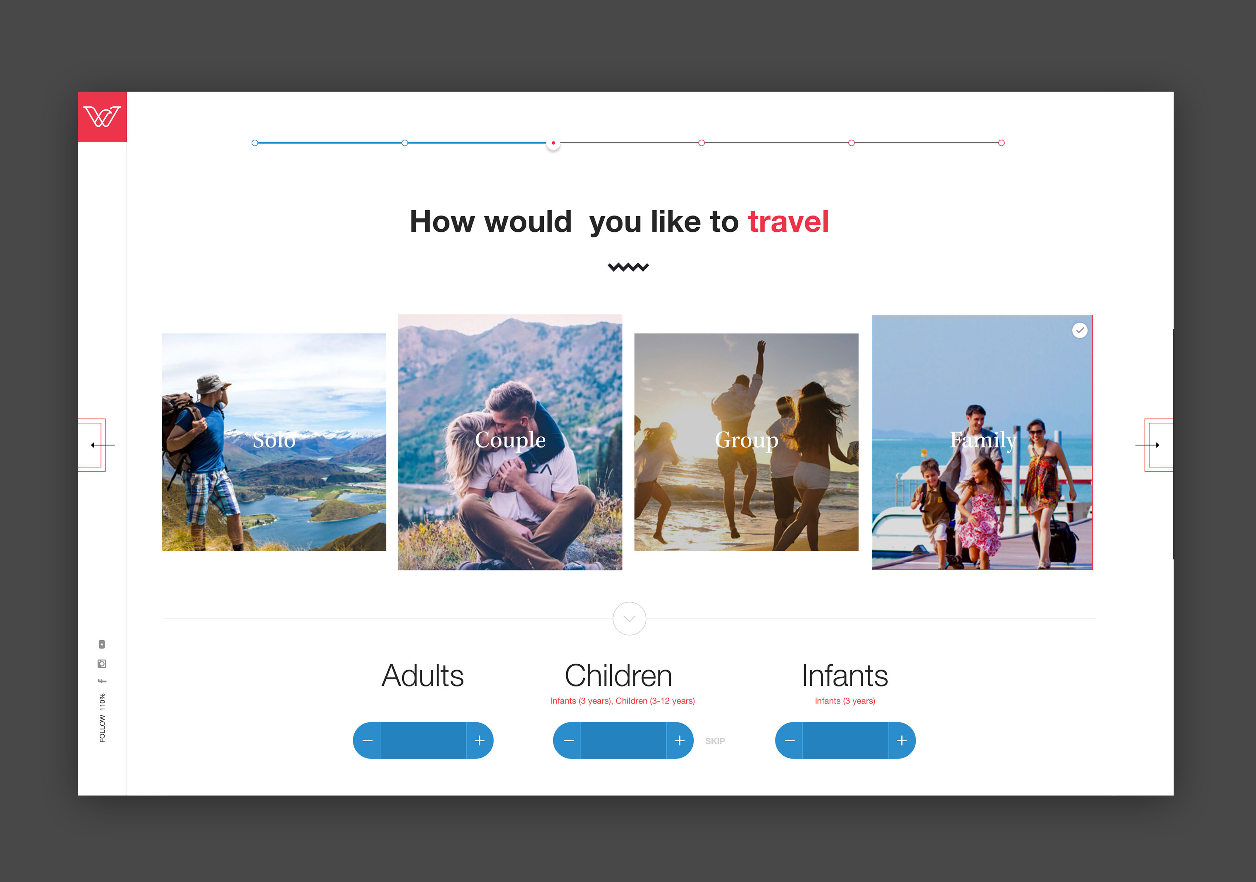Click the red W logo

[x=102, y=116]
